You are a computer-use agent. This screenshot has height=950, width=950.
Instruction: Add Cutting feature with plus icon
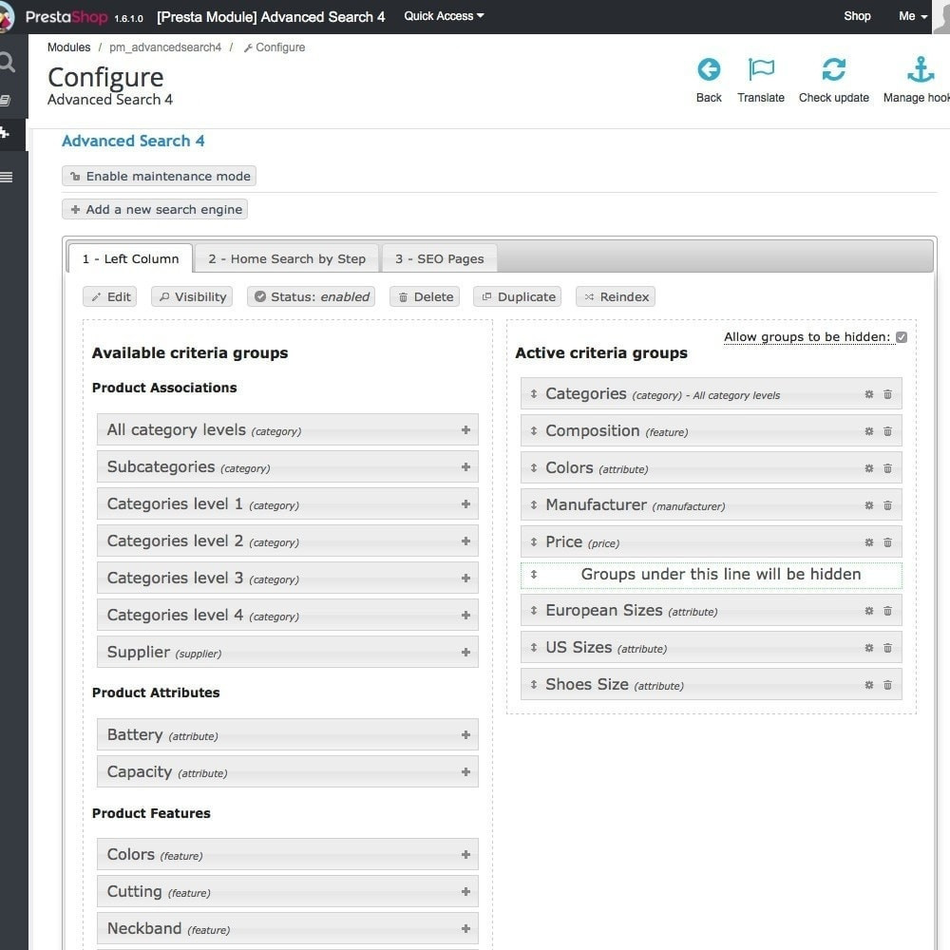point(465,891)
